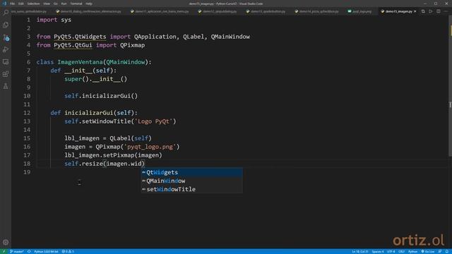452x254 pixels.
Task: Open the View menu
Action: click(47, 4)
